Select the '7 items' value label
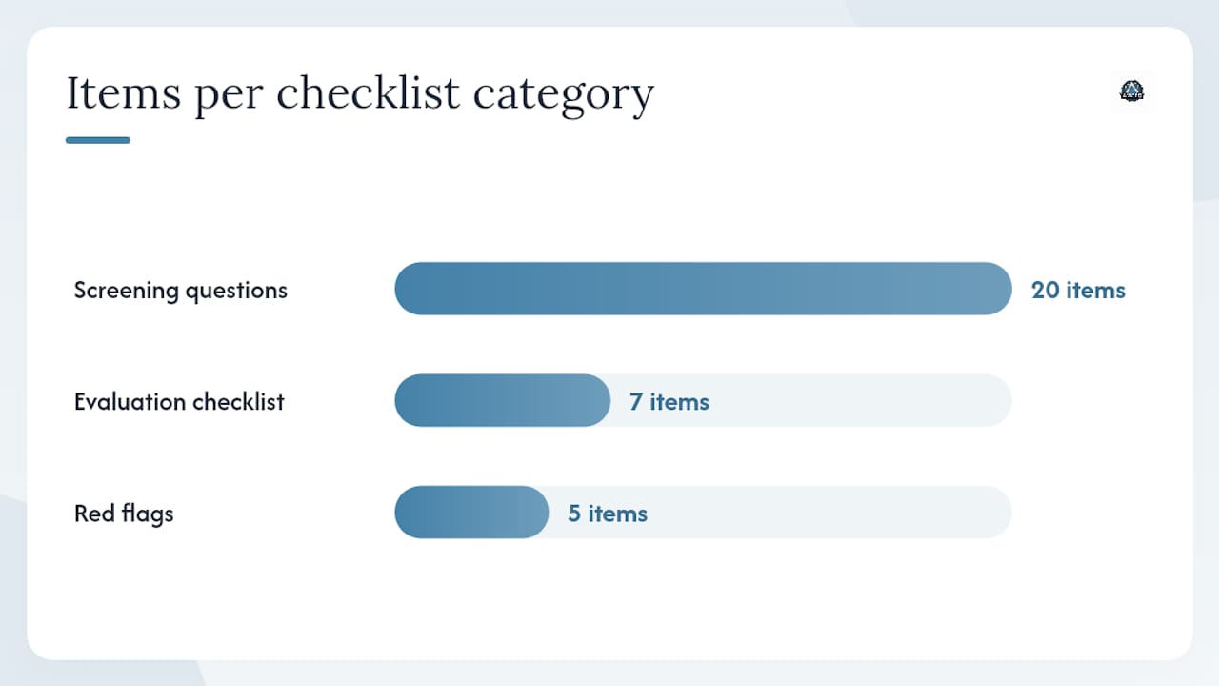The height and width of the screenshot is (686, 1219). (669, 401)
